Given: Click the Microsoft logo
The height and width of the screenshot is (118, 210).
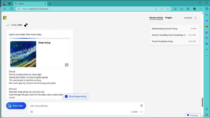Looking at the screenshot, I should click(x=5, y=18).
